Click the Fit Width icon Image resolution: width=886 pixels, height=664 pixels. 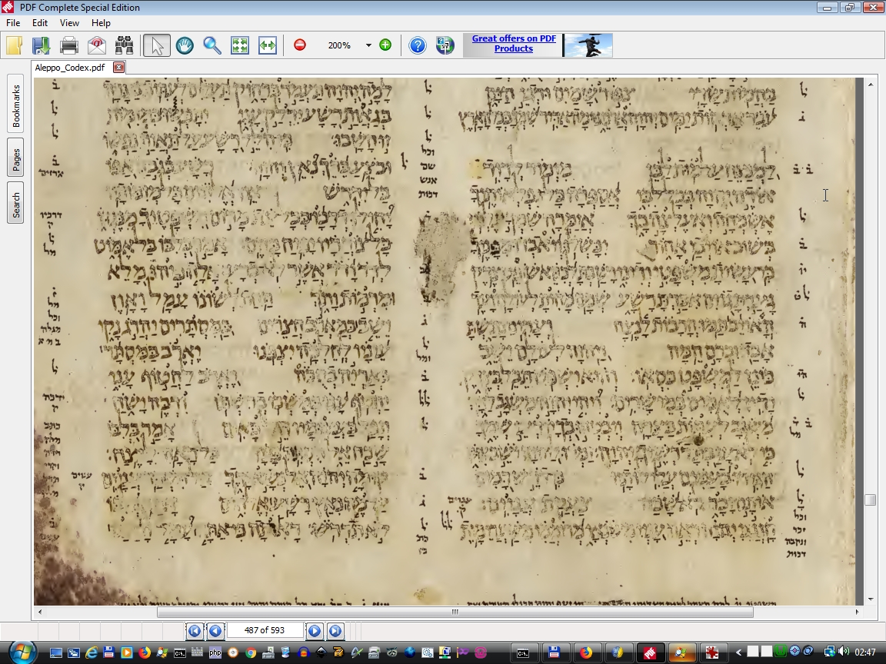[x=267, y=45]
